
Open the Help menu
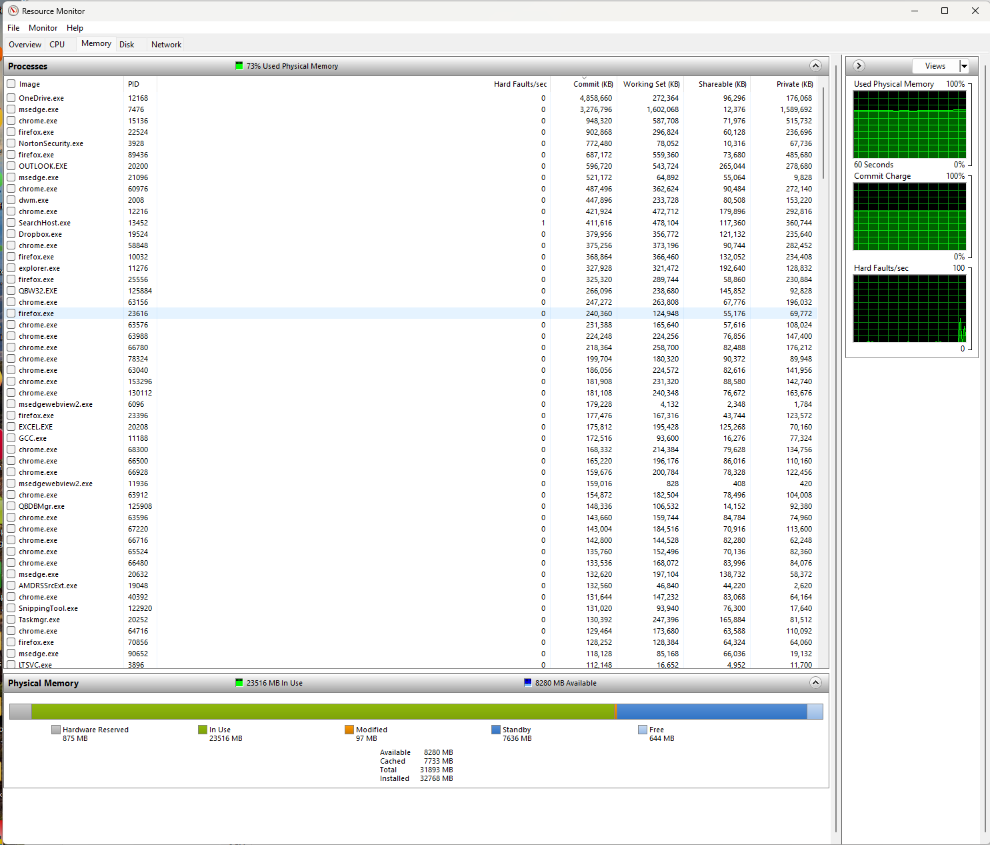(75, 27)
